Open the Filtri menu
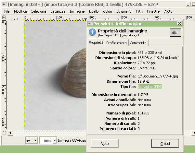 coord(139,11)
